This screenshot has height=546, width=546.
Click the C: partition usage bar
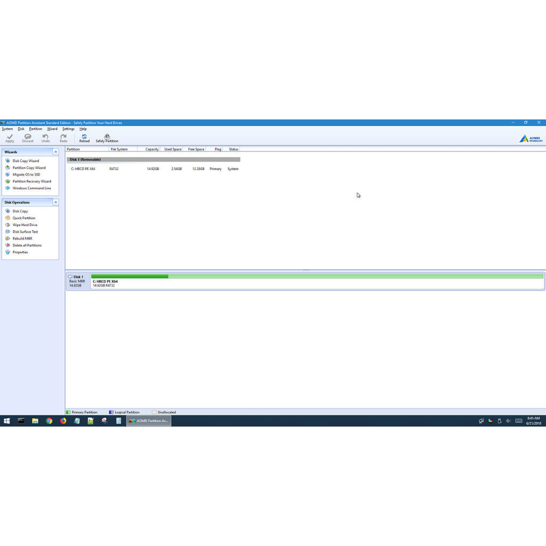point(317,276)
